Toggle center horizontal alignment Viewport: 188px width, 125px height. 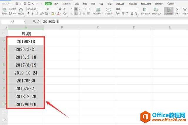coord(76,13)
